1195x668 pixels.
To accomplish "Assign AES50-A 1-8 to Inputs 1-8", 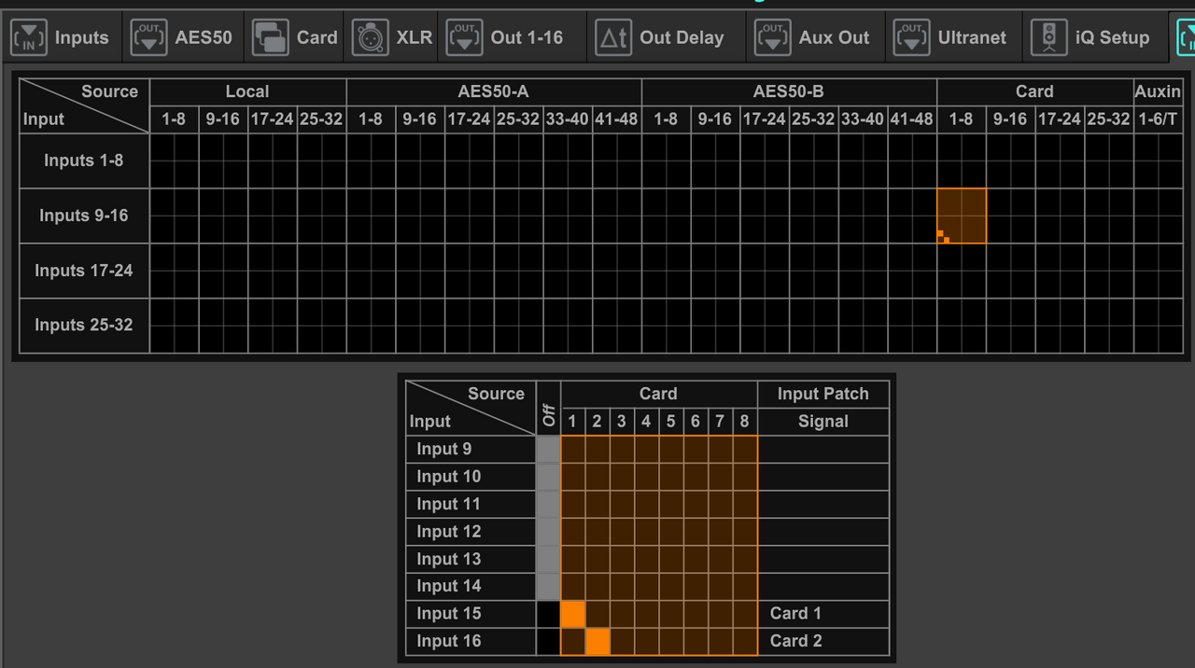I will 372,161.
